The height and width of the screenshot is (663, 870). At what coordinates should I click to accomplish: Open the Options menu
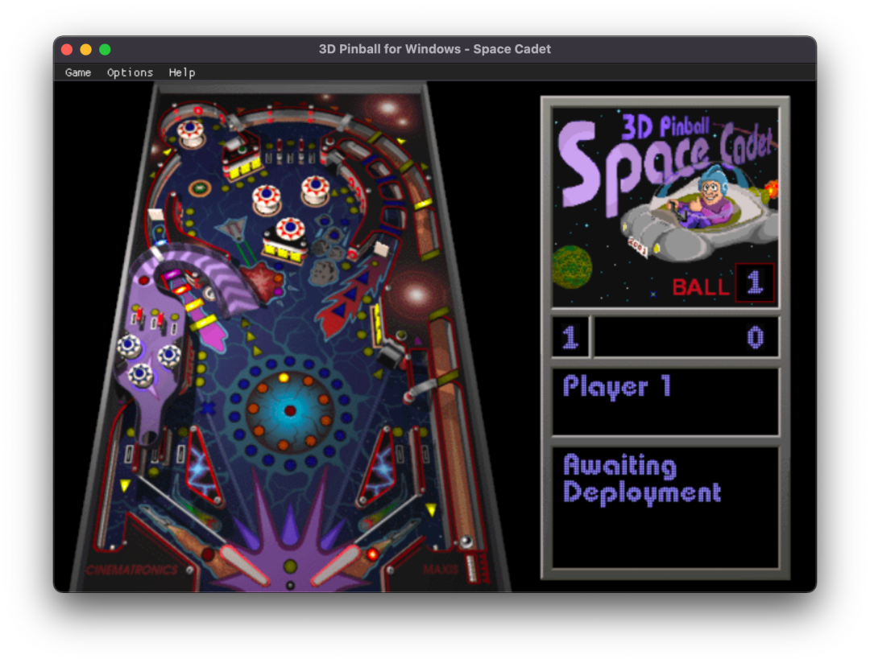130,72
